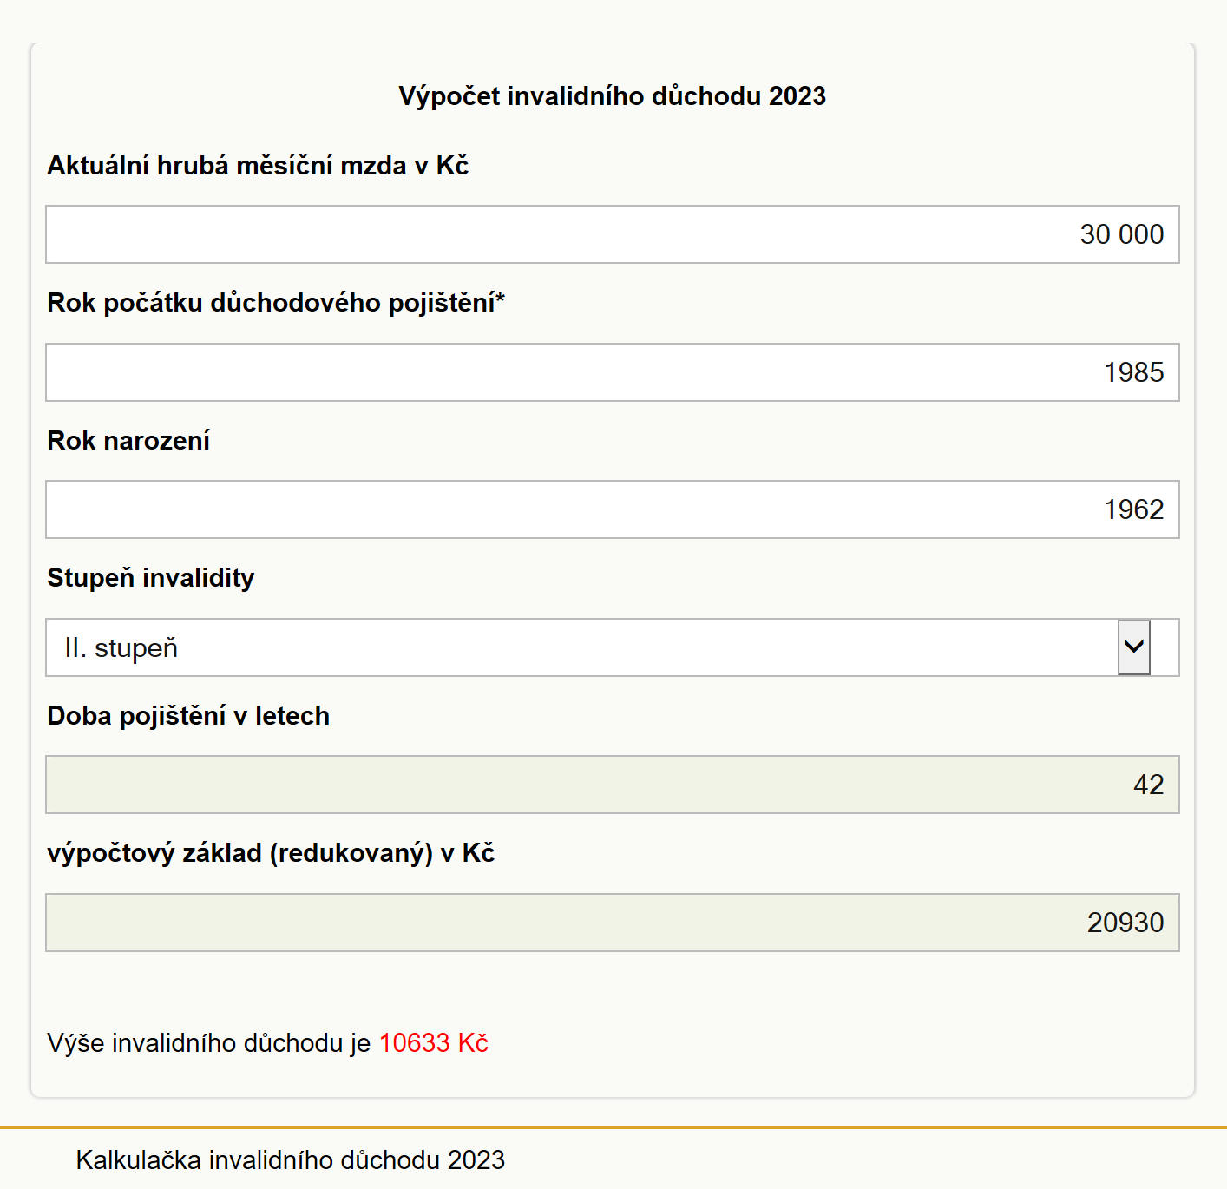Click the Rok narození label
The width and height of the screenshot is (1227, 1189).
128,440
